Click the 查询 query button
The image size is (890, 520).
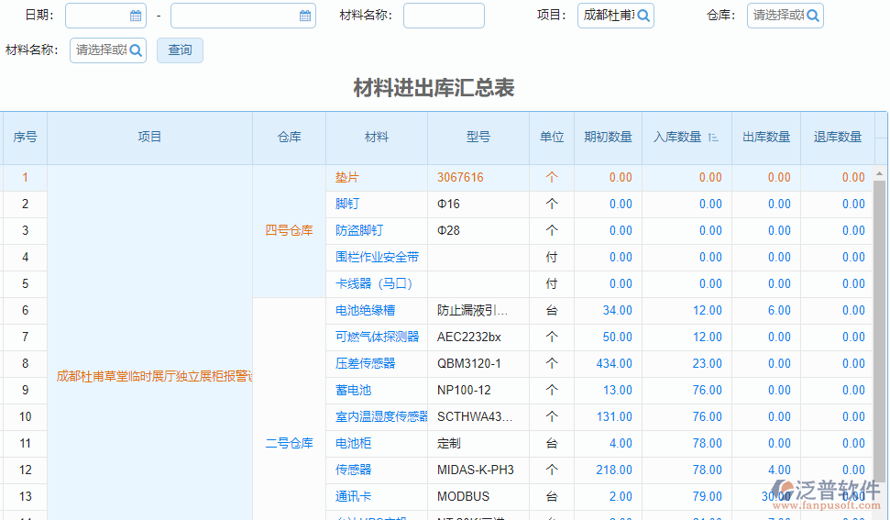click(x=180, y=50)
